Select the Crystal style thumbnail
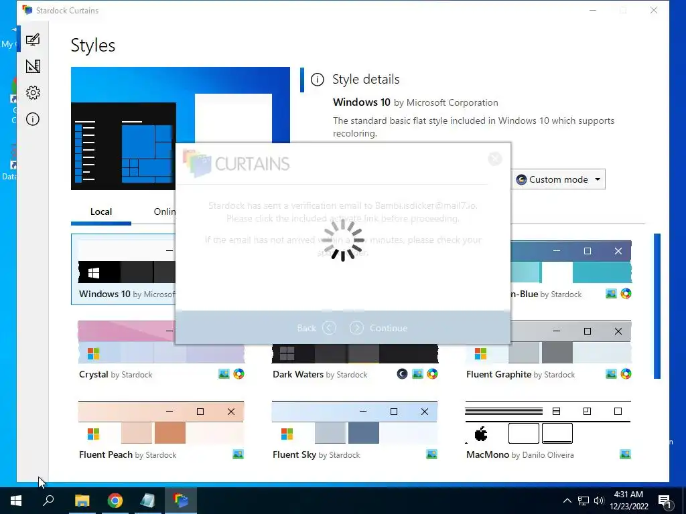This screenshot has height=514, width=686. (161, 342)
